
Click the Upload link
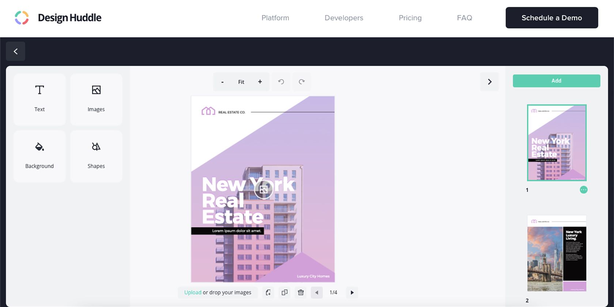coord(193,292)
